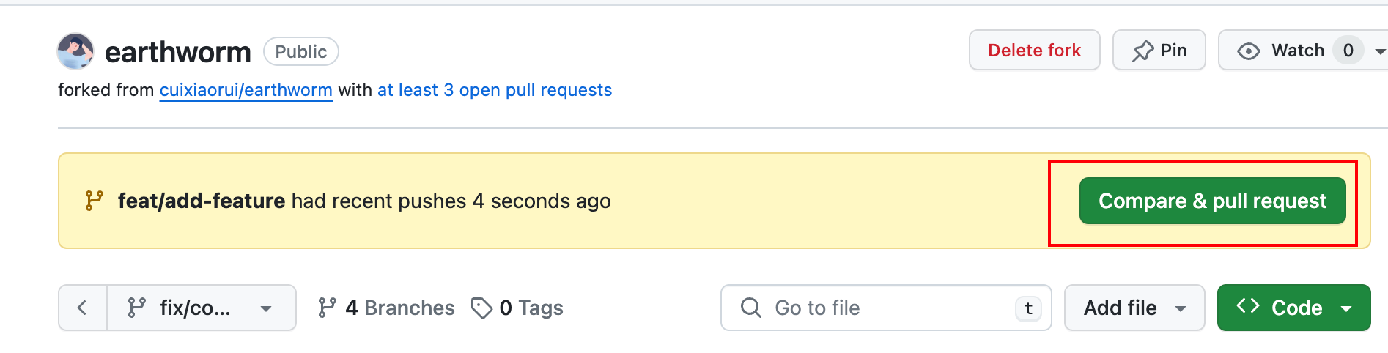Expand the green Code dropdown caret

(x=1346, y=308)
